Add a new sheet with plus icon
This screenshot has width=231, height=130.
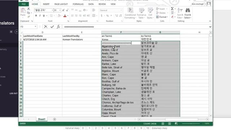click(55, 119)
